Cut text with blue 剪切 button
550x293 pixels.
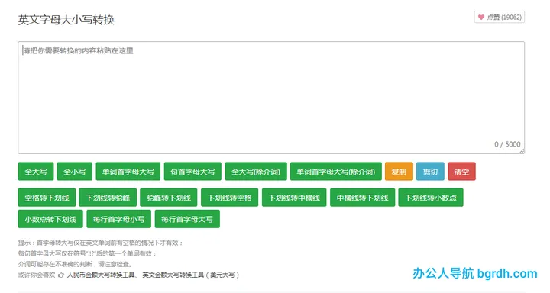pos(430,172)
